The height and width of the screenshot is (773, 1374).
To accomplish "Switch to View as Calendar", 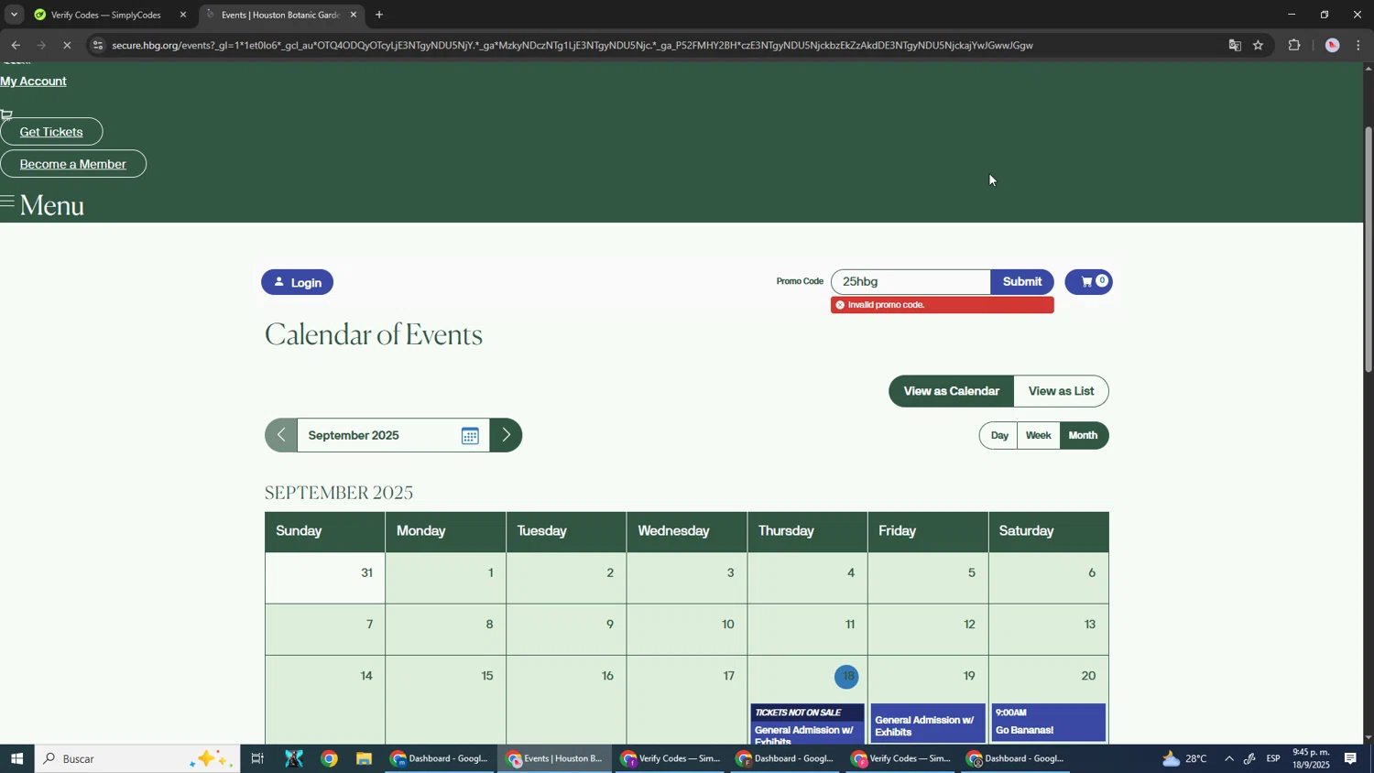I will 951,391.
